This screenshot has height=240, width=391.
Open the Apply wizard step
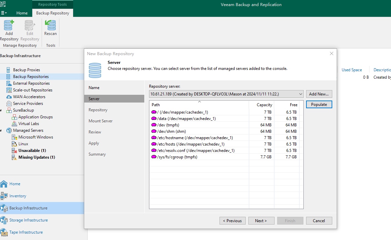coord(94,143)
